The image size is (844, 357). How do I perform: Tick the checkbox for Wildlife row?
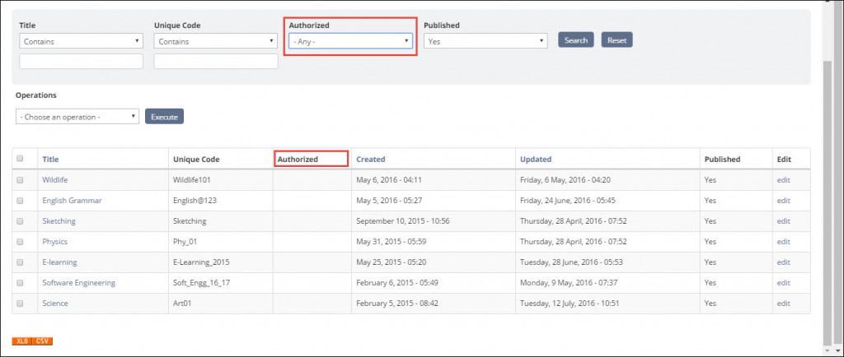(20, 180)
